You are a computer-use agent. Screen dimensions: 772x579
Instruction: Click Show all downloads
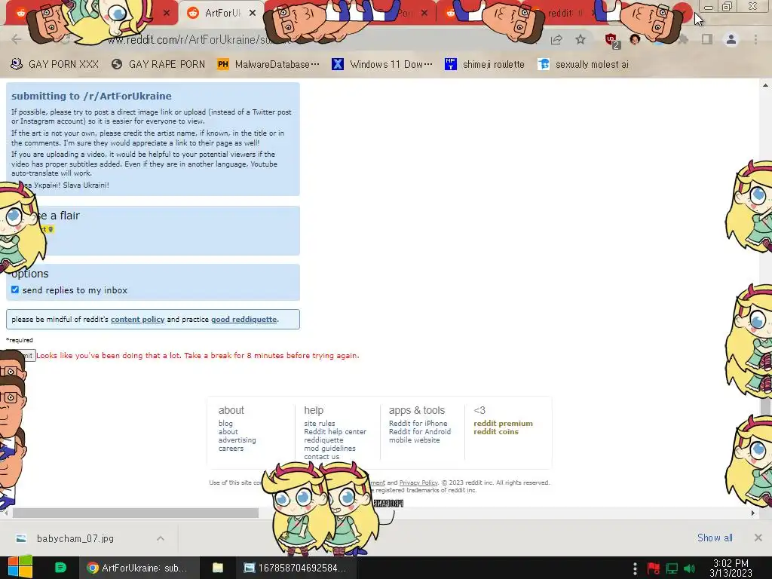(x=715, y=538)
